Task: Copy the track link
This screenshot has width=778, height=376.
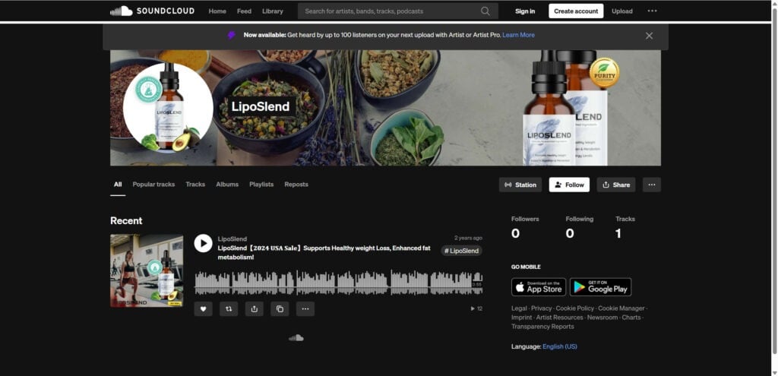Action: click(x=280, y=309)
